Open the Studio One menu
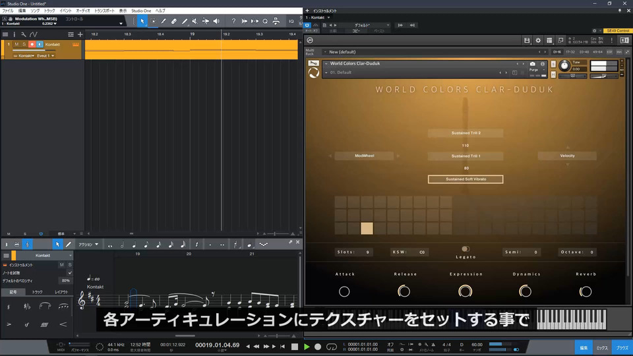The image size is (633, 356). [x=141, y=11]
